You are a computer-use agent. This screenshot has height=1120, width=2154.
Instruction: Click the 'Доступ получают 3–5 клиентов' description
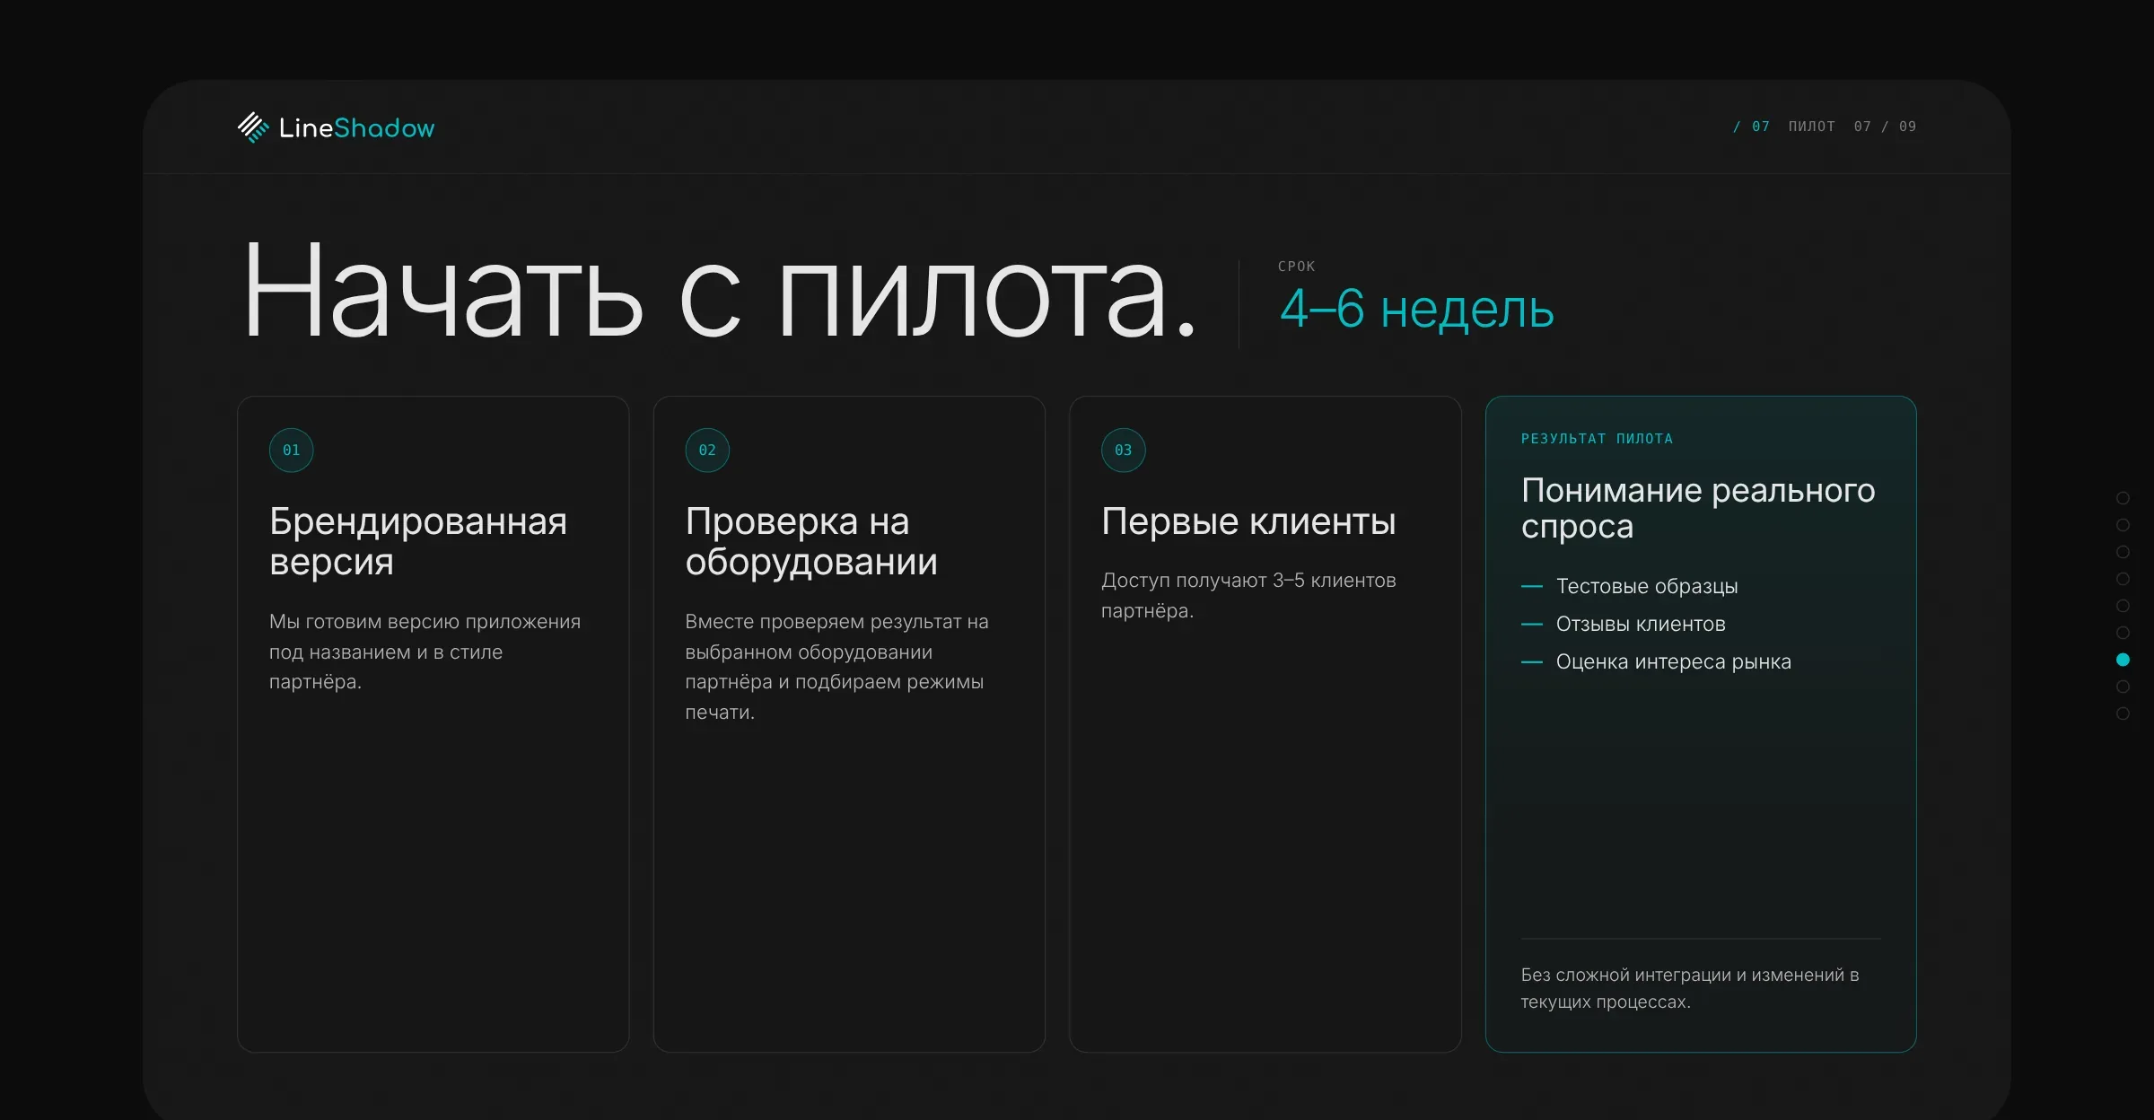click(1248, 595)
